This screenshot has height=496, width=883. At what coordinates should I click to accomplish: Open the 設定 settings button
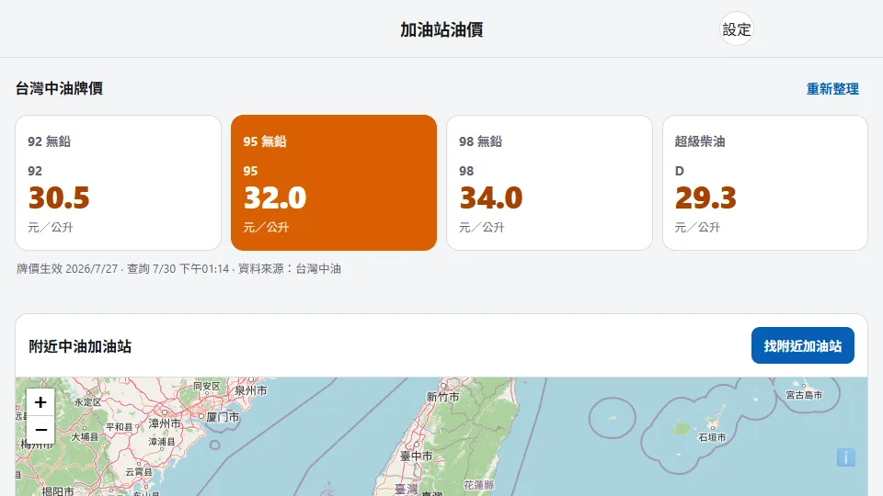point(736,28)
